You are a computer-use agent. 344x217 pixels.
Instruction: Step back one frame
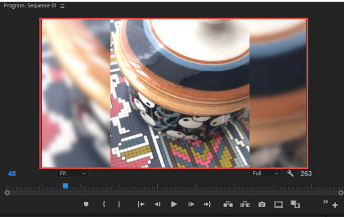[157, 204]
